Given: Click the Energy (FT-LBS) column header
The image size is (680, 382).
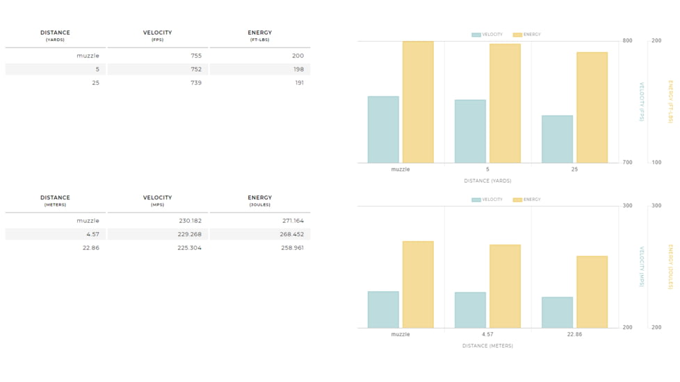Looking at the screenshot, I should [259, 36].
